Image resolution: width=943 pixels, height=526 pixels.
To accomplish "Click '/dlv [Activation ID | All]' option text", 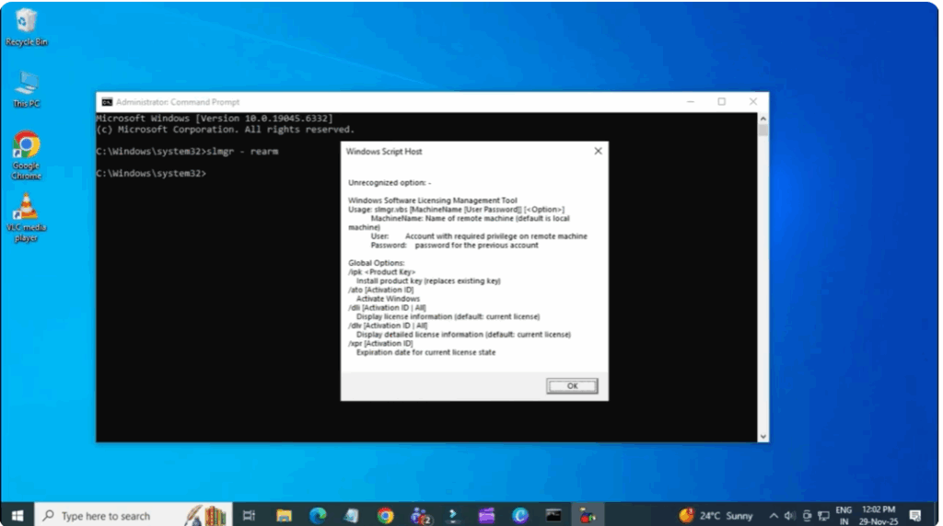I will point(388,326).
